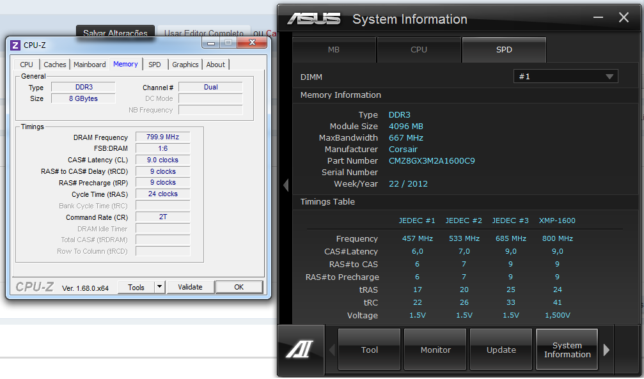Click the XMP voltage value 1,500V
The height and width of the screenshot is (379, 644).
(557, 315)
